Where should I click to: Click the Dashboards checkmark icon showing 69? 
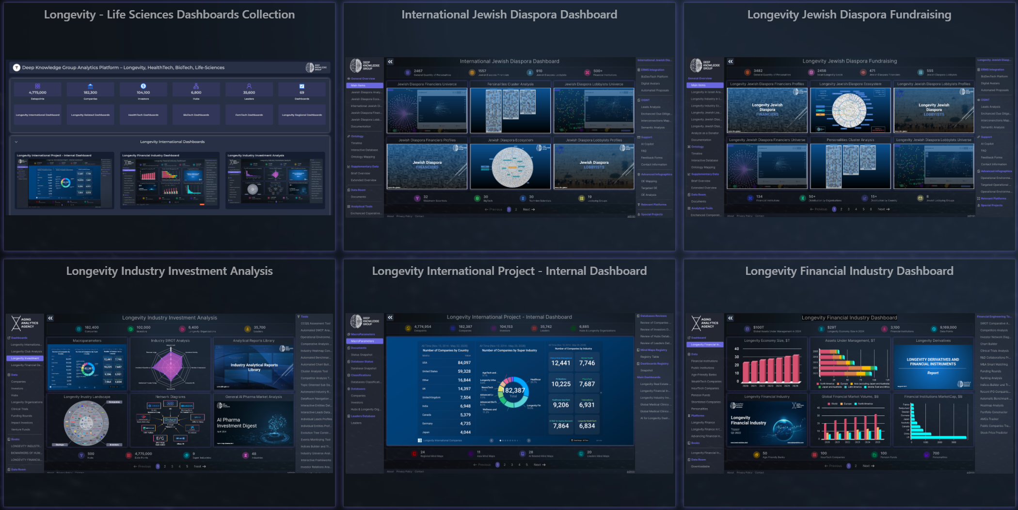click(x=302, y=86)
